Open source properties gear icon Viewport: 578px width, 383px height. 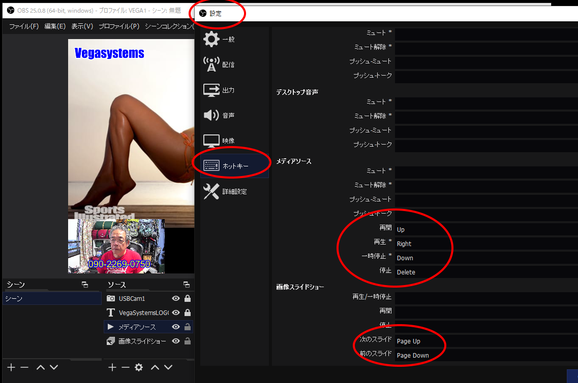click(x=139, y=367)
